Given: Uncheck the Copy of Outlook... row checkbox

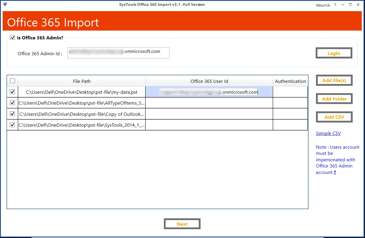Looking at the screenshot, I should click(12, 114).
